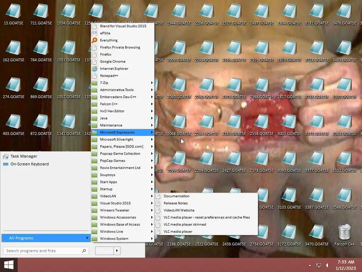Select the 2558.GOATSE desktop icon
Image resolution: width=362 pixels, height=272 pixels.
262,125
